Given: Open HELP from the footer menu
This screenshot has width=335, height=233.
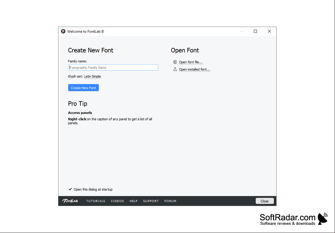Looking at the screenshot, I should [x=133, y=201].
